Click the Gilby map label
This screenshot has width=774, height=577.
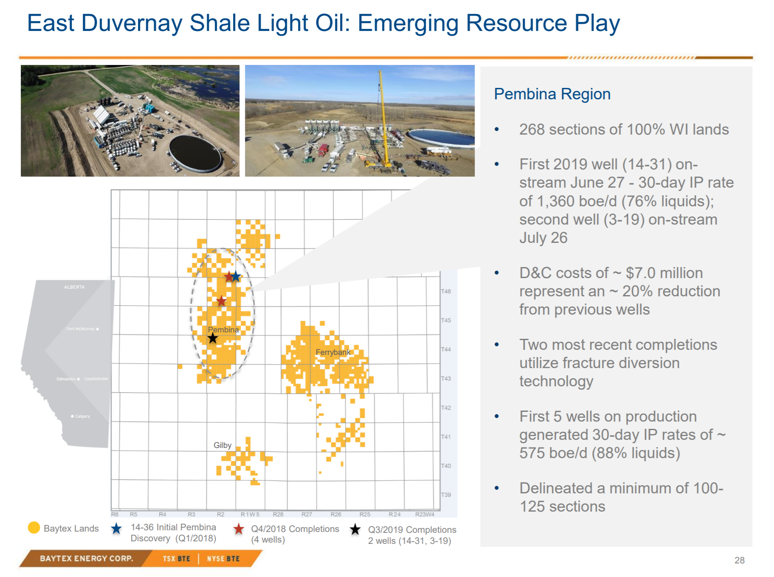tap(222, 445)
